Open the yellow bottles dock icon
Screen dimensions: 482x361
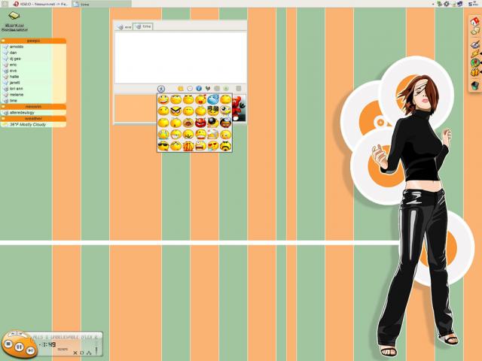(475, 72)
